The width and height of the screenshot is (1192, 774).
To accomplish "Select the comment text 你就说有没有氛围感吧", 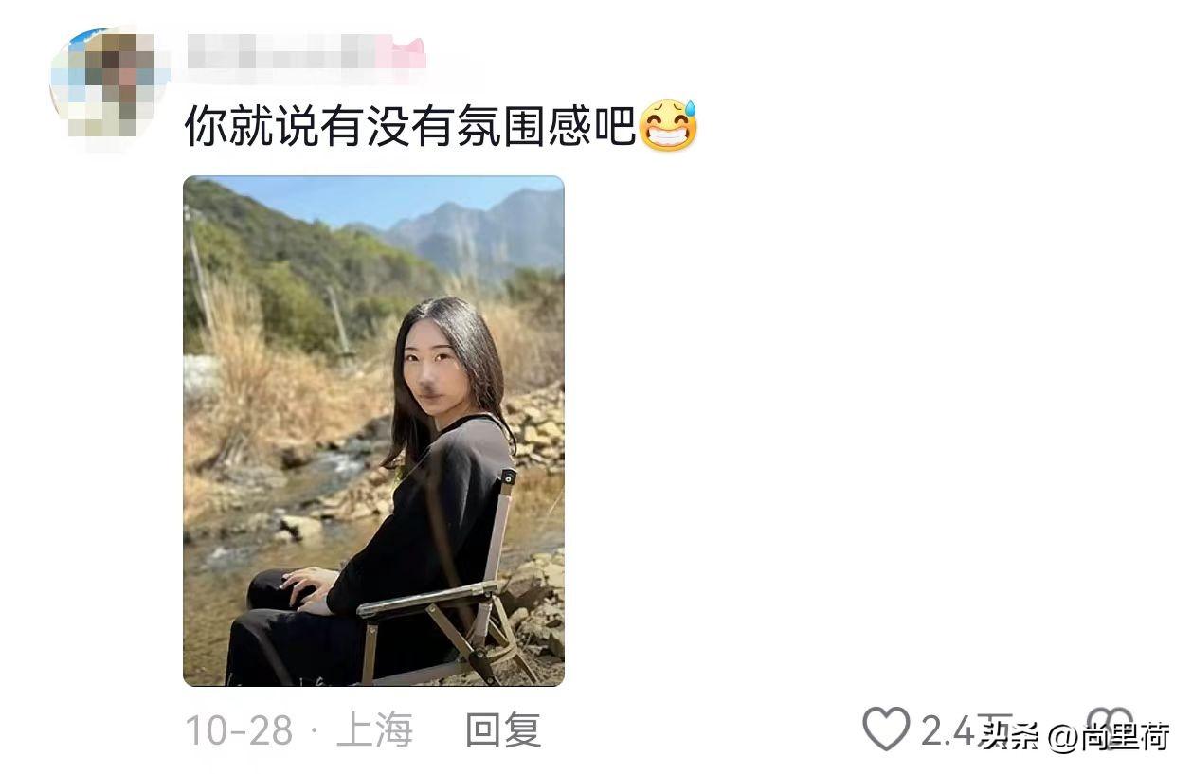I will 409,126.
